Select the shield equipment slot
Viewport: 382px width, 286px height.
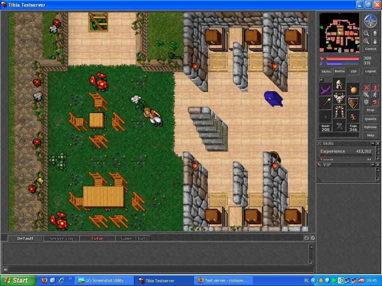[x=353, y=103]
